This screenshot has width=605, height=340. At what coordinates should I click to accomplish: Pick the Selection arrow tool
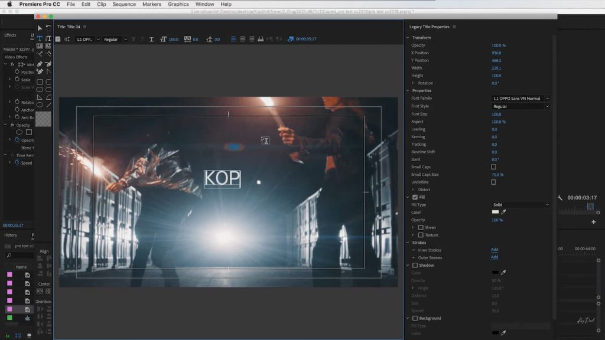[40, 28]
